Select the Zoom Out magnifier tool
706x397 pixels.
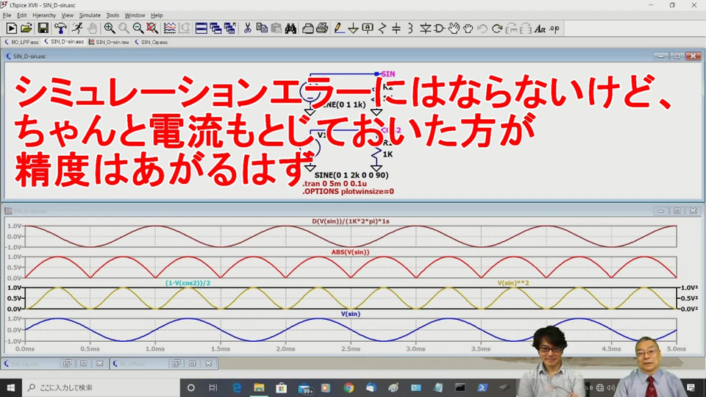(138, 29)
